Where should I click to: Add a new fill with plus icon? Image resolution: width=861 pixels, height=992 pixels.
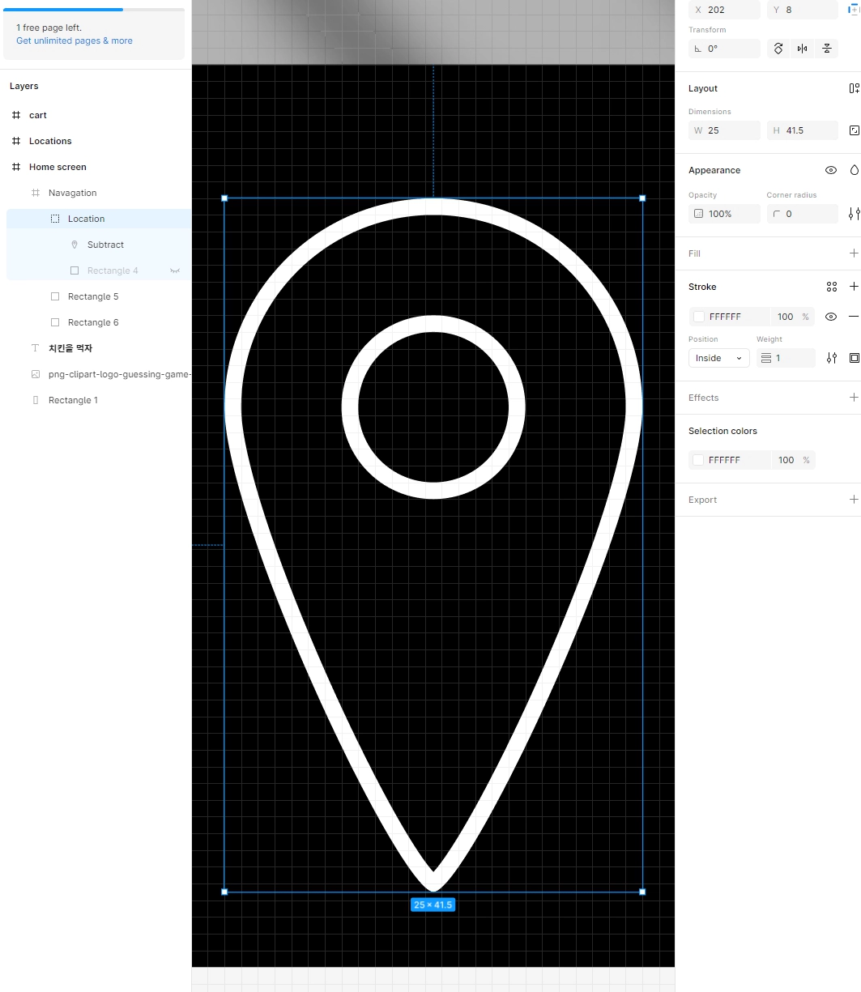coord(854,253)
